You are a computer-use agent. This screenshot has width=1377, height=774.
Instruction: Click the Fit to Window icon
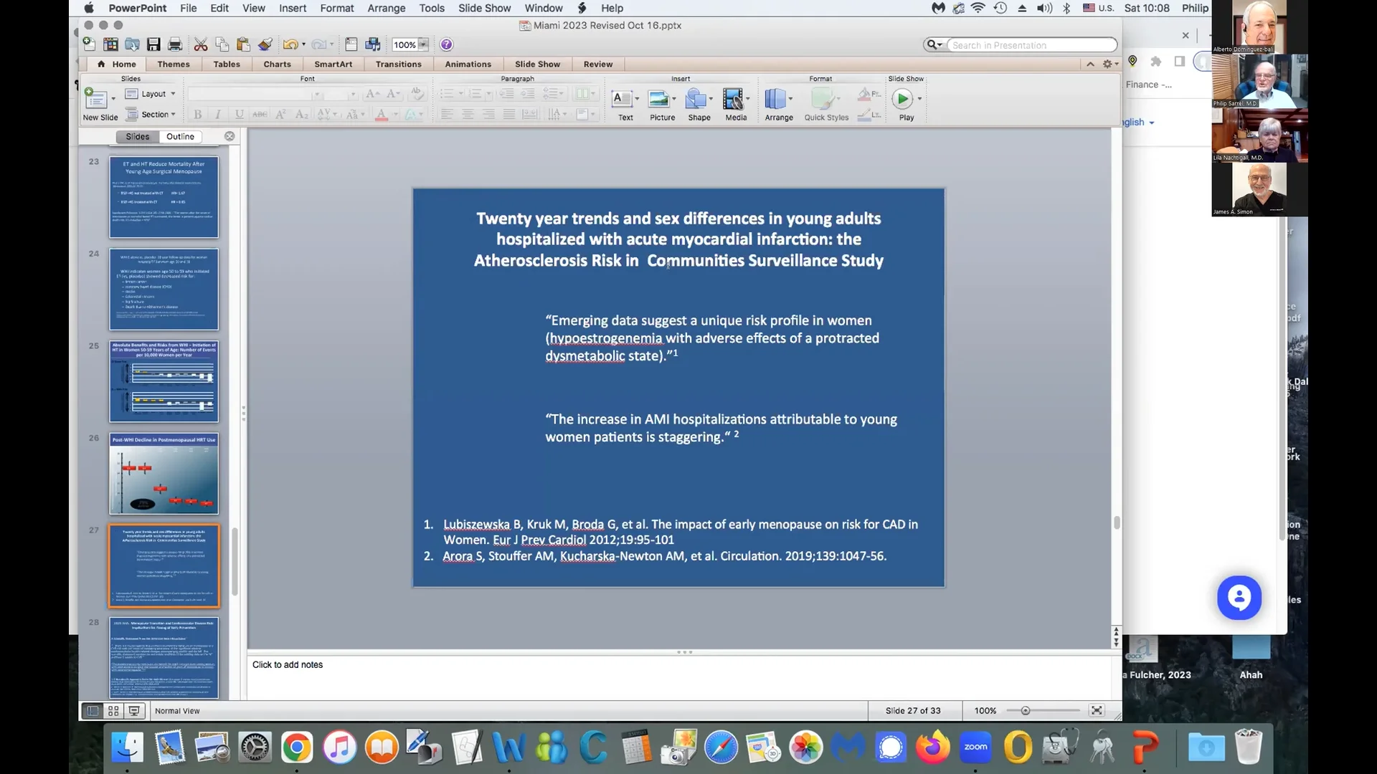tap(1097, 710)
